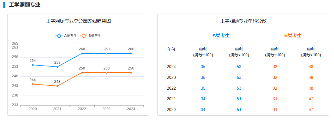Click the 2024 point on the orange B类 line
The height and width of the screenshot is (120, 334).
pos(131,72)
